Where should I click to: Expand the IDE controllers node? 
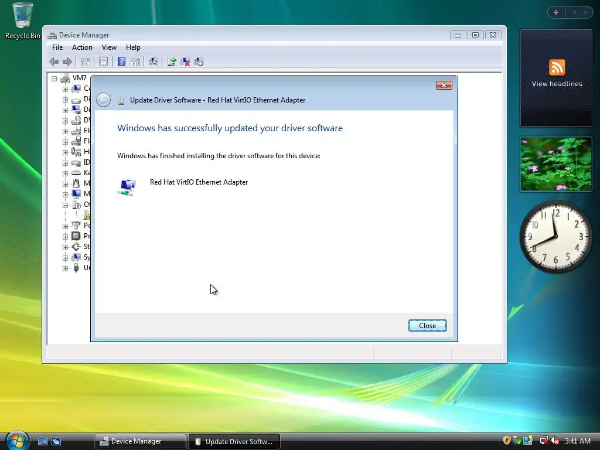coord(65,163)
